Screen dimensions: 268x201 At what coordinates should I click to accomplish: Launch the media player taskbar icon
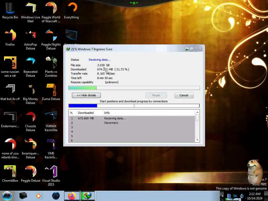click(39, 196)
